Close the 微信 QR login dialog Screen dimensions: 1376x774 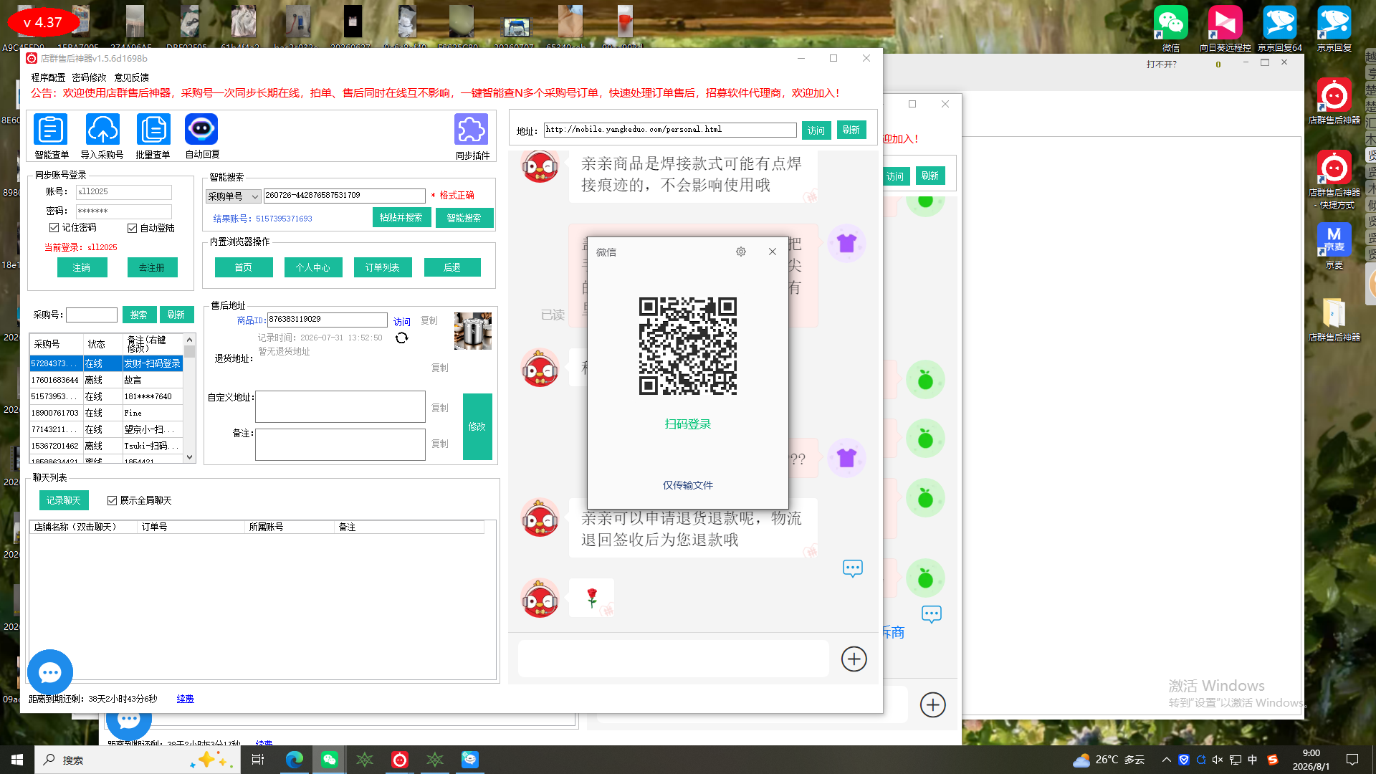pyautogui.click(x=773, y=252)
